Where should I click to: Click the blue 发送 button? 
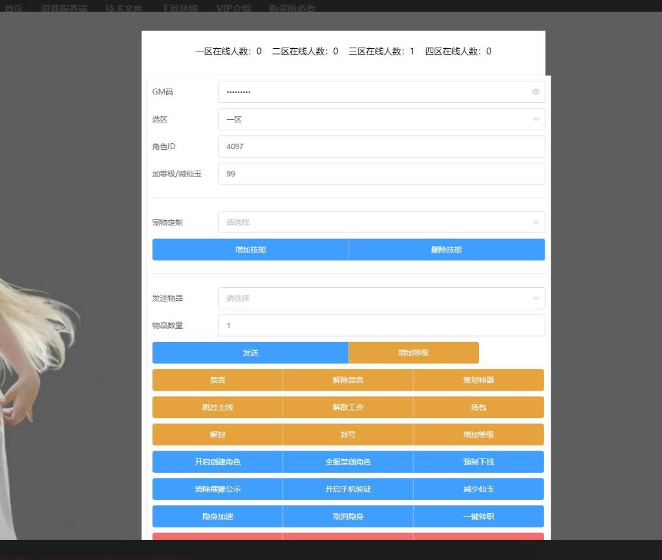(250, 353)
